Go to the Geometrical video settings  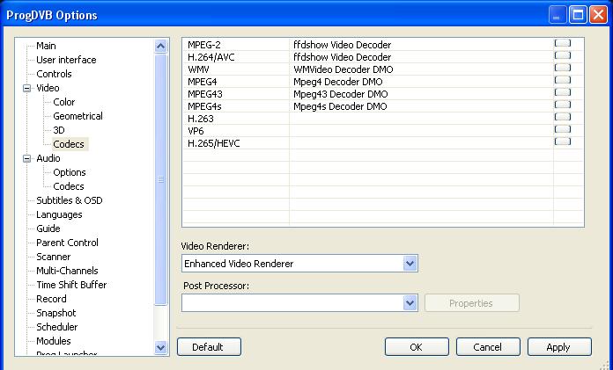point(78,116)
